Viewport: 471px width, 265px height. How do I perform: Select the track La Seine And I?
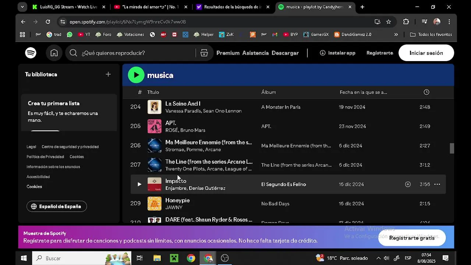183,104
